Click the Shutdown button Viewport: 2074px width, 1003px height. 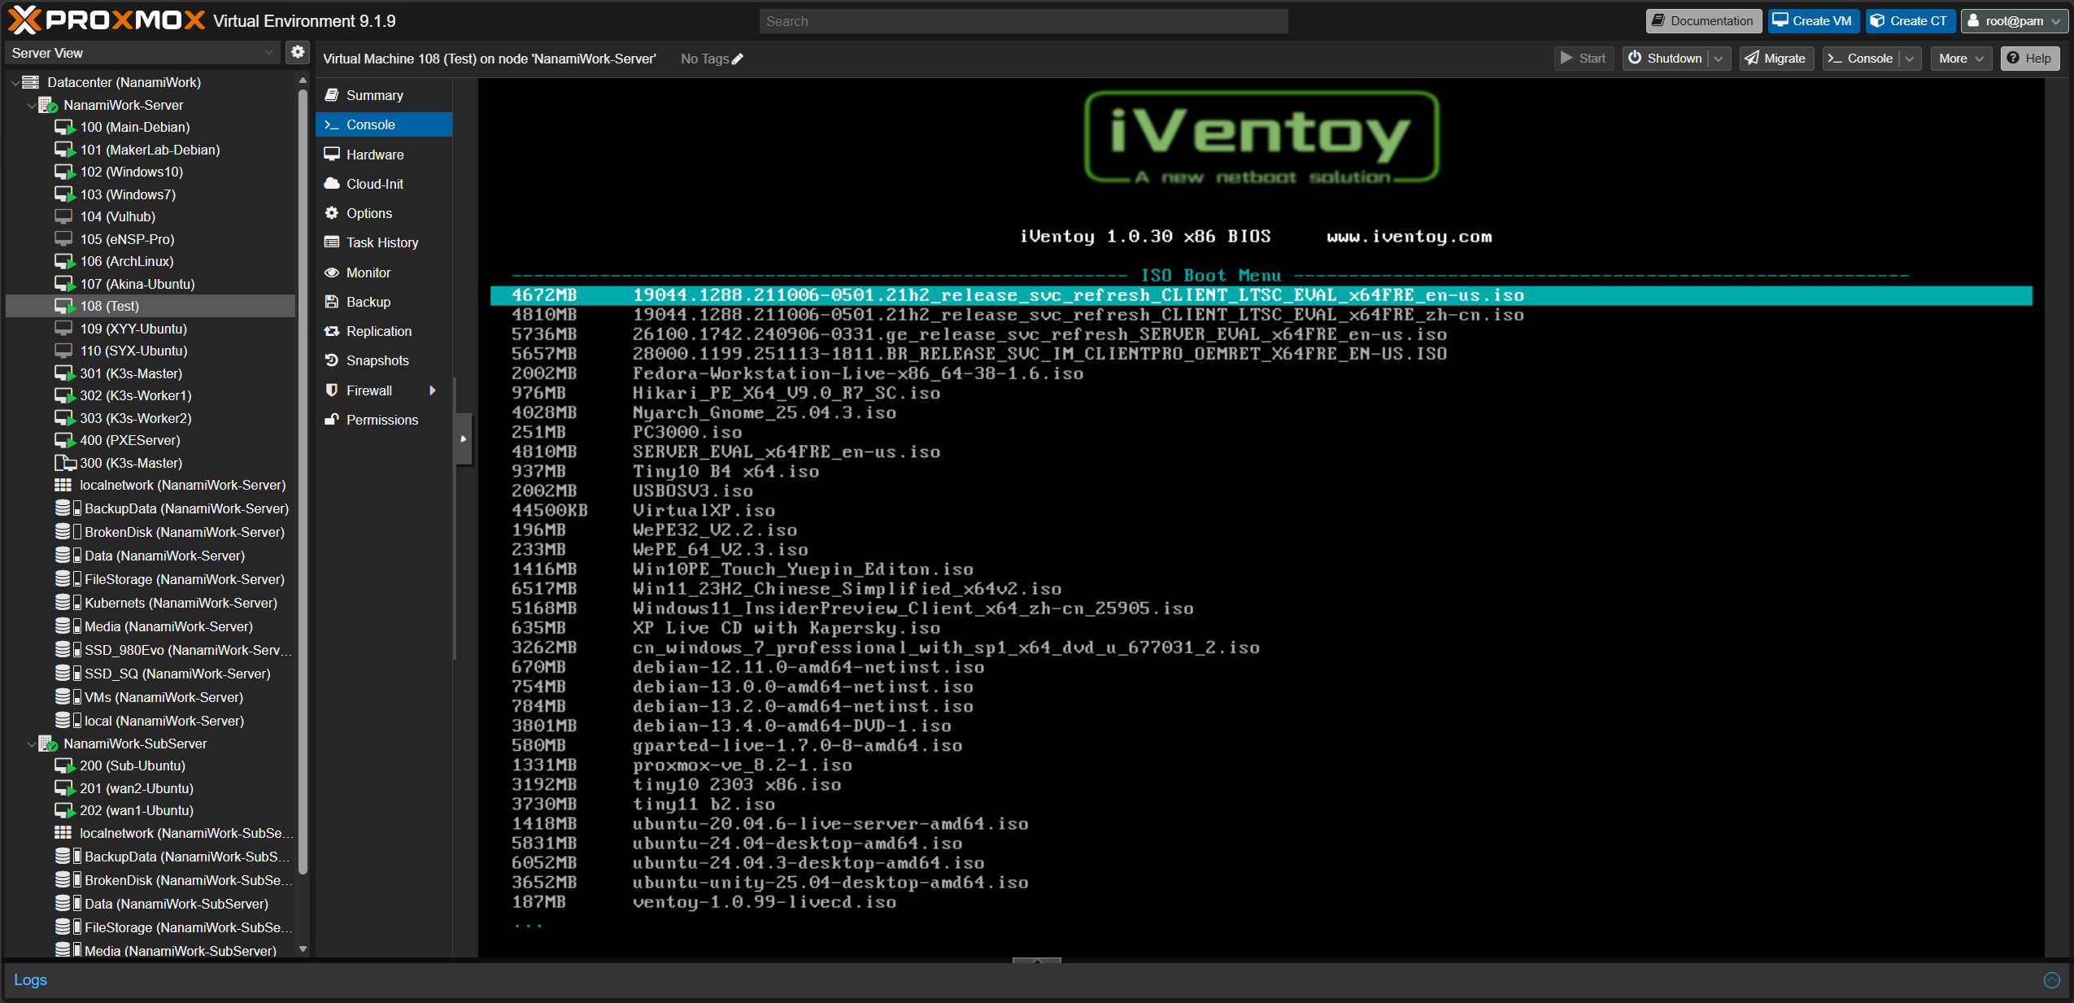coord(1666,59)
